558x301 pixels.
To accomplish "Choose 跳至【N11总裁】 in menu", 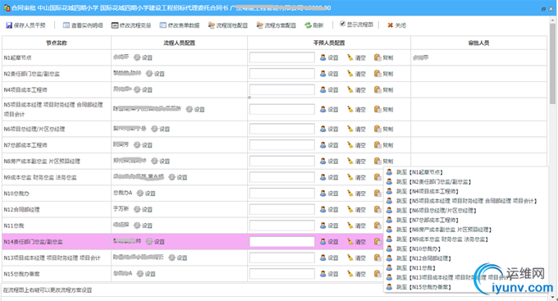I will [416, 268].
